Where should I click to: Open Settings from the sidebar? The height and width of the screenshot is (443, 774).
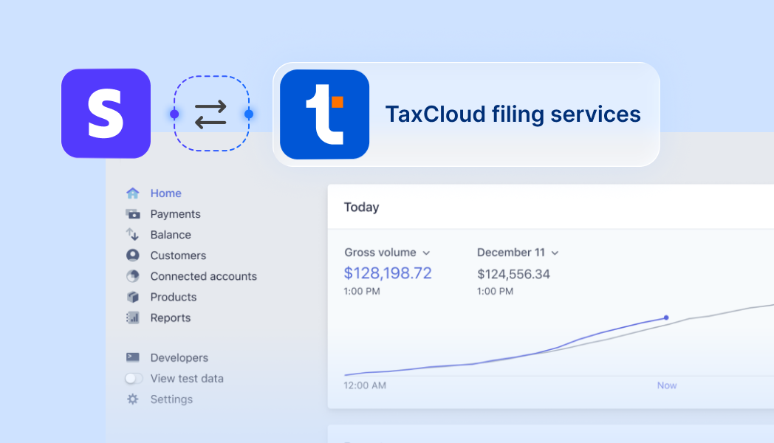coord(171,399)
